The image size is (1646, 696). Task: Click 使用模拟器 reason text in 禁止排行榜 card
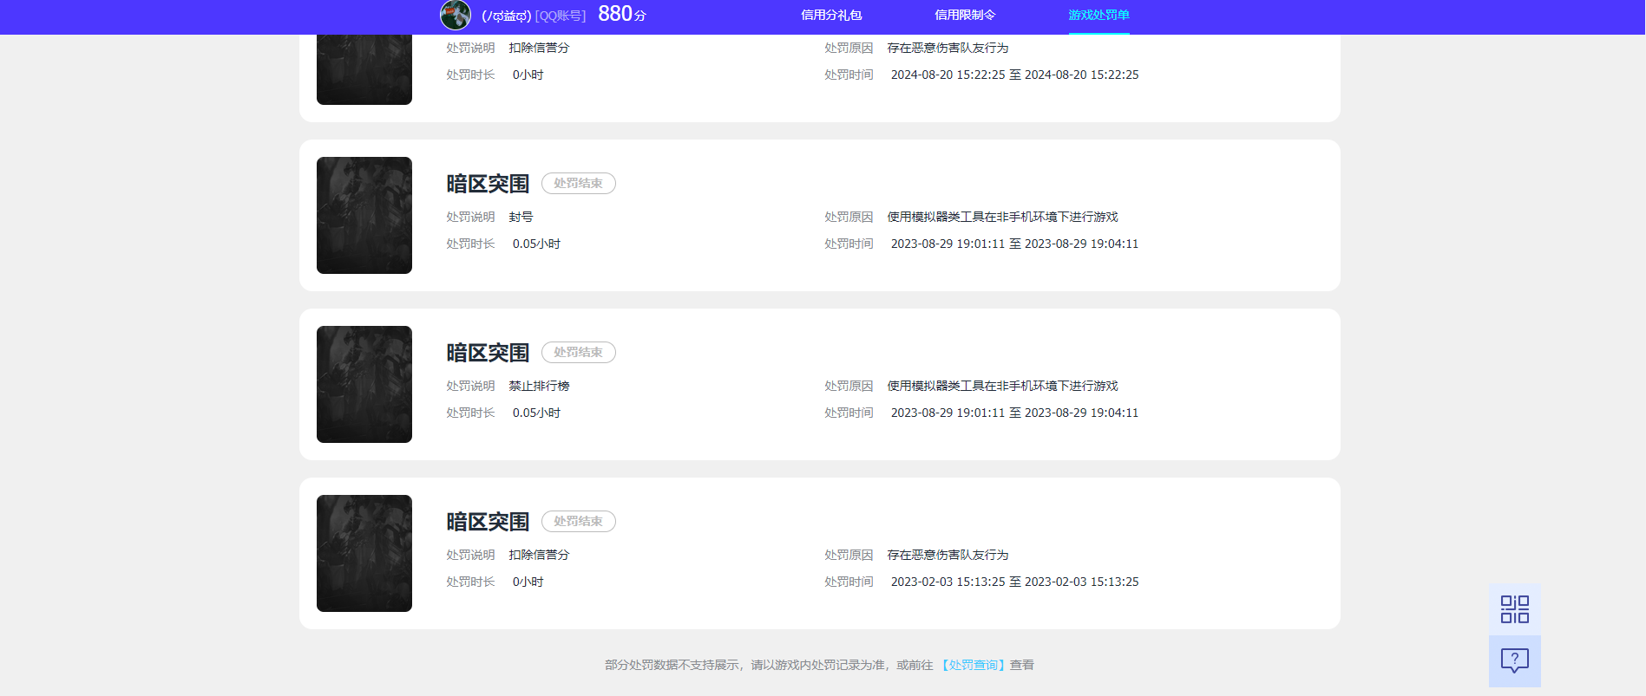1002,386
